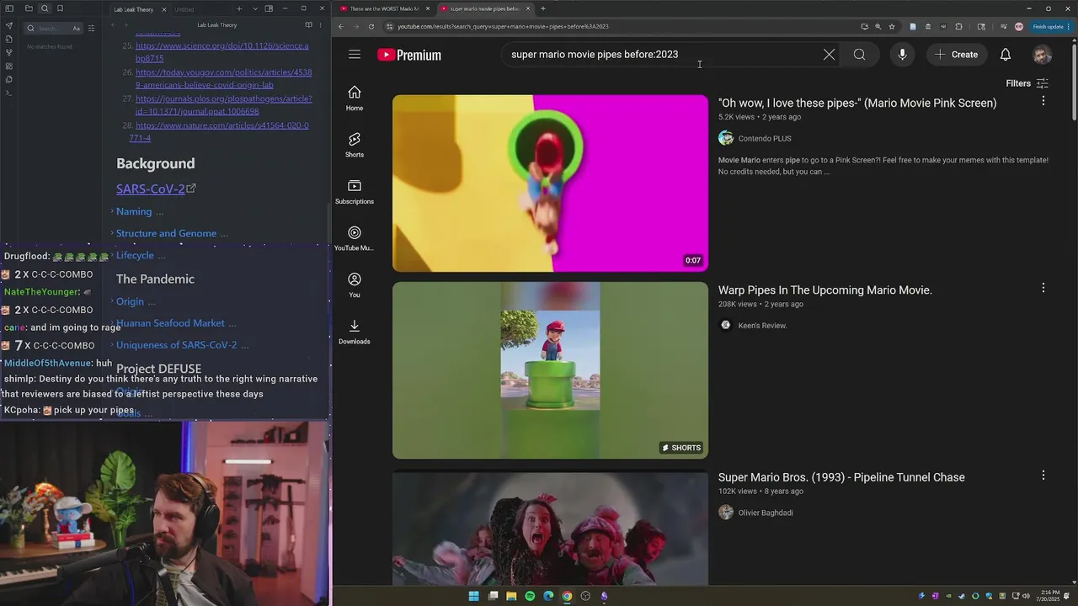1078x606 pixels.
Task: Open new tab in Obsidian with plus
Action: click(239, 8)
